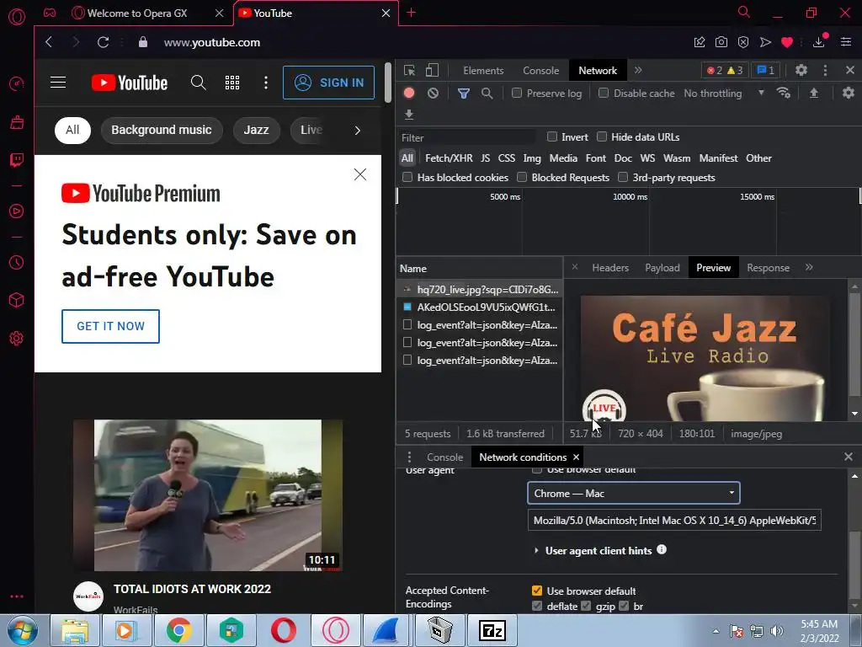Click GET IT NOW button
The height and width of the screenshot is (647, 862).
(110, 326)
